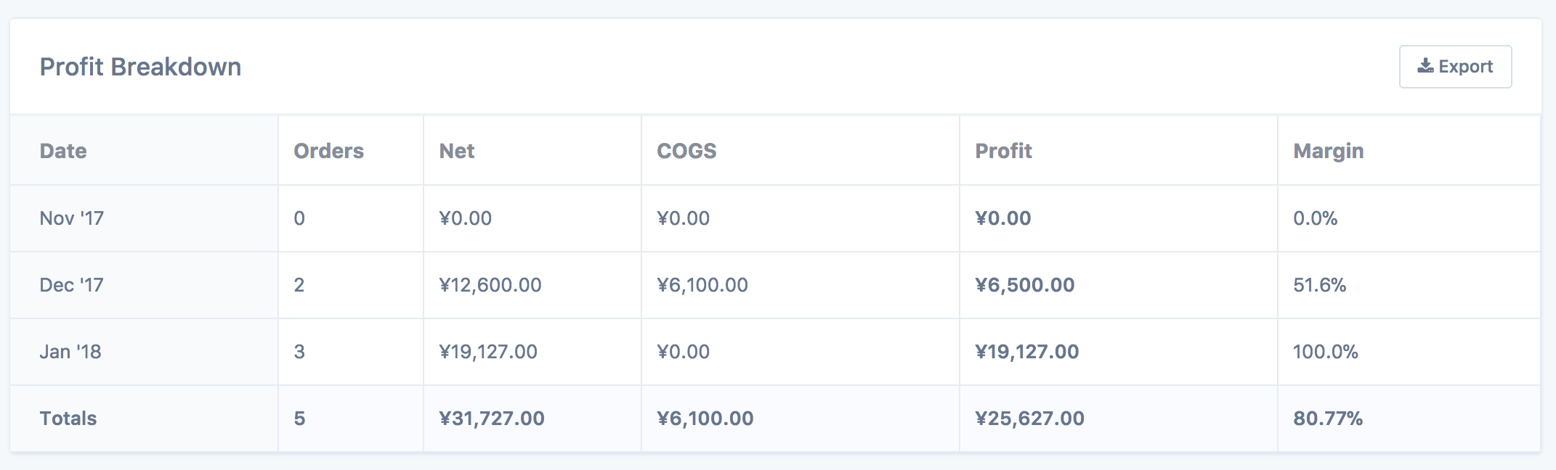This screenshot has height=470, width=1556.
Task: Select the 80.77% total margin
Action: click(1327, 419)
